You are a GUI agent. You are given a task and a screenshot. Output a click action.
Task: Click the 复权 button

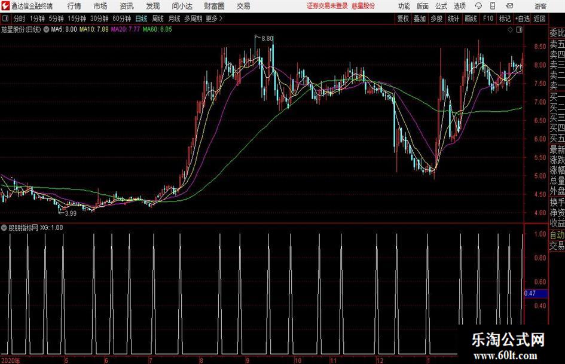pyautogui.click(x=403, y=19)
